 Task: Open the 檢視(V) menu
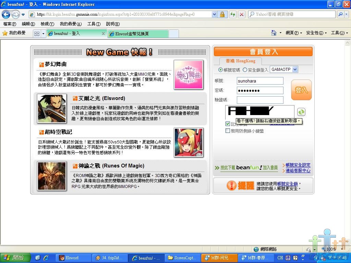[x=47, y=24]
